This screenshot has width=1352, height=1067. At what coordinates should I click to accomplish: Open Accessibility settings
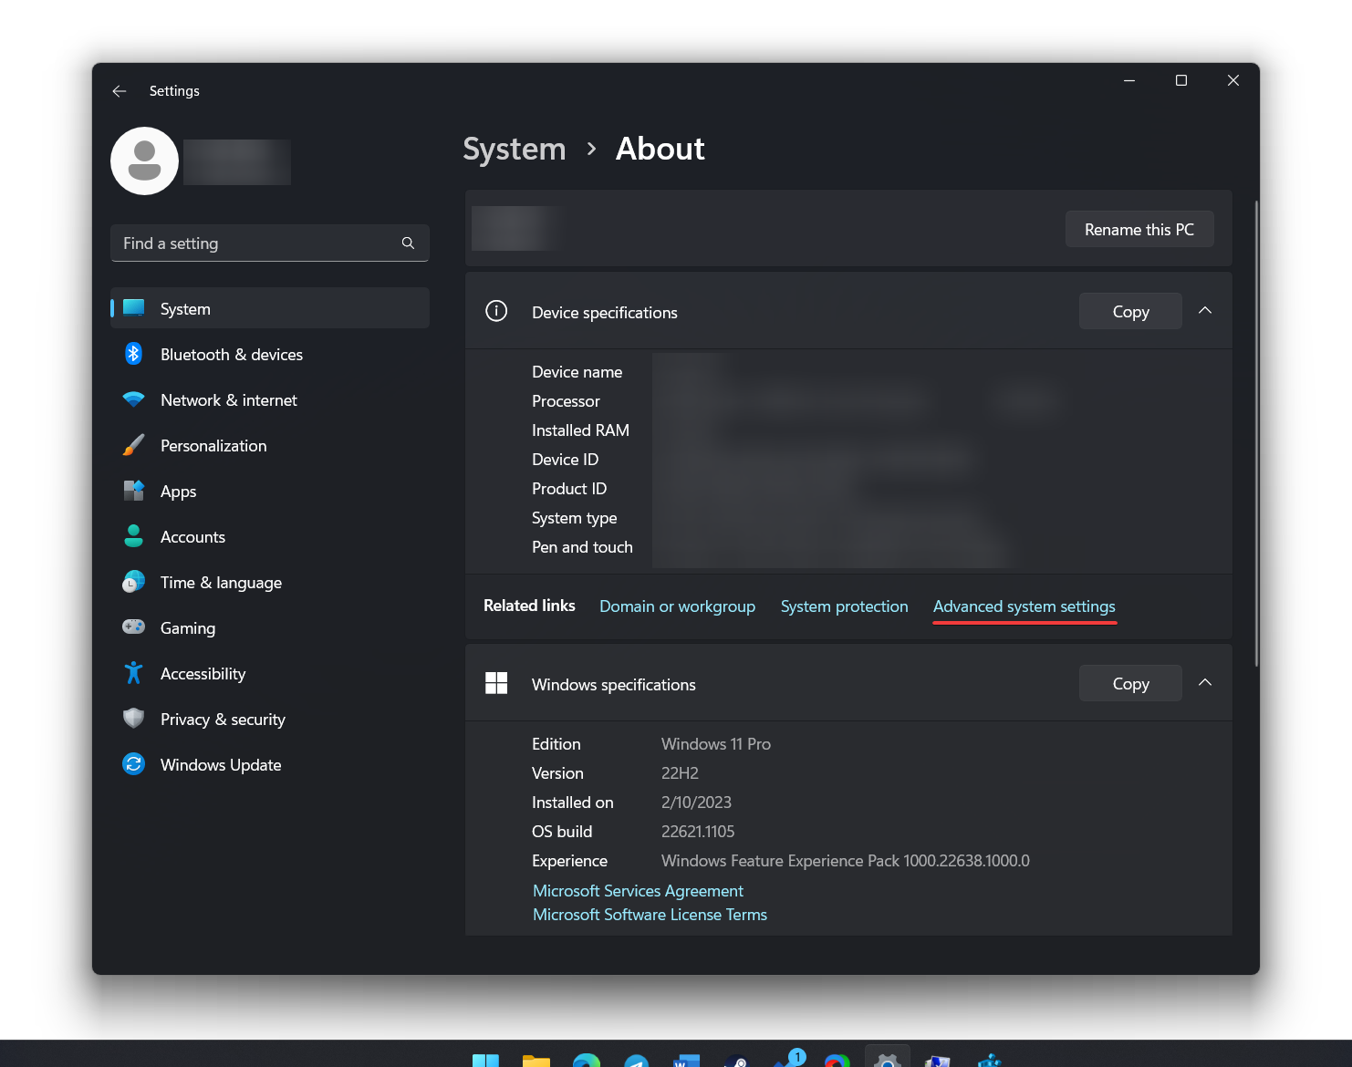270,673
